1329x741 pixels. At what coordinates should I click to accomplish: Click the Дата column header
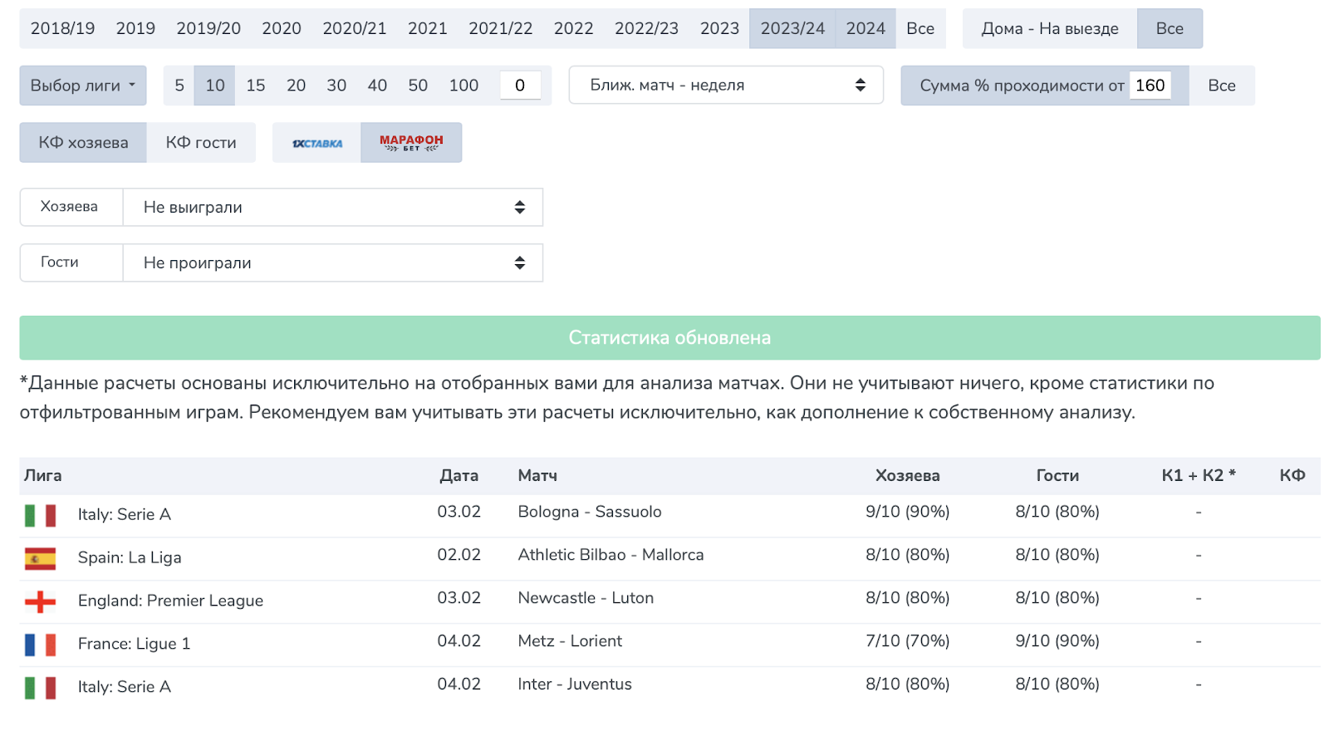coord(459,476)
